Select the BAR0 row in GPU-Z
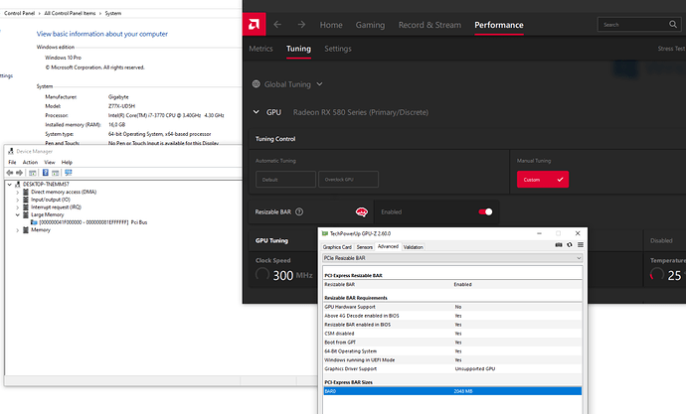The height and width of the screenshot is (414, 686). pyautogui.click(x=452, y=391)
